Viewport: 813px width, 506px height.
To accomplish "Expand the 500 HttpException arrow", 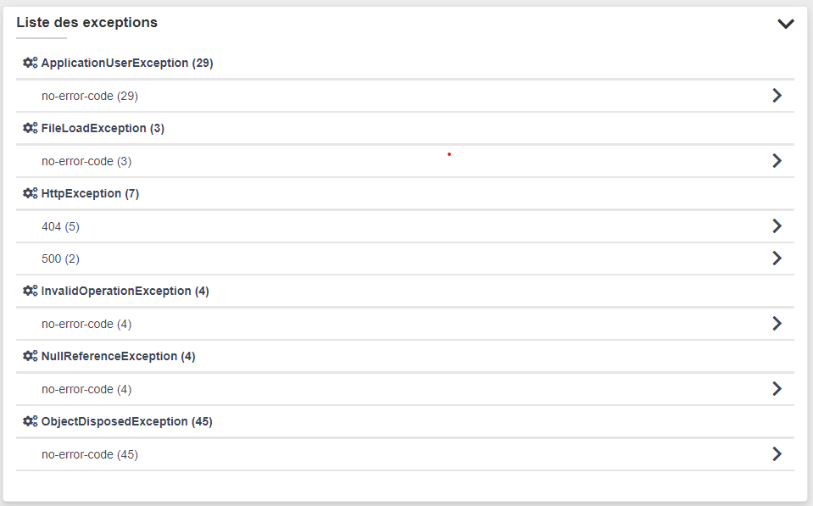I will (x=777, y=259).
